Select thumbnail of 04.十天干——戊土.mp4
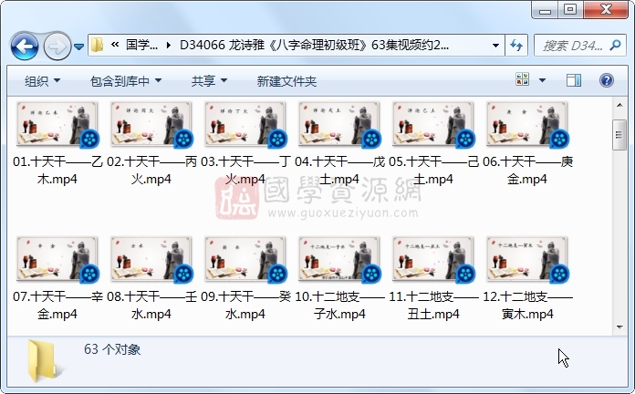 click(339, 125)
